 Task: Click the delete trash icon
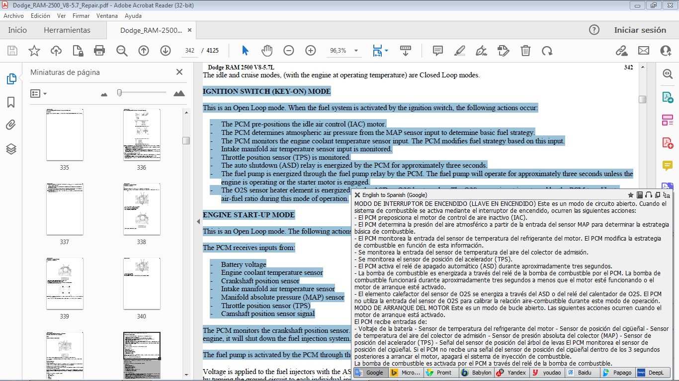click(x=525, y=51)
